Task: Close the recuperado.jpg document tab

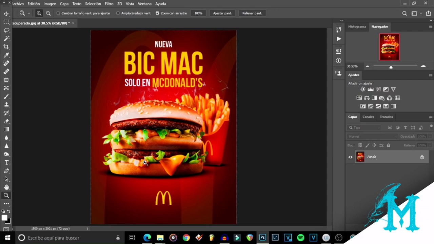Action: [x=73, y=23]
